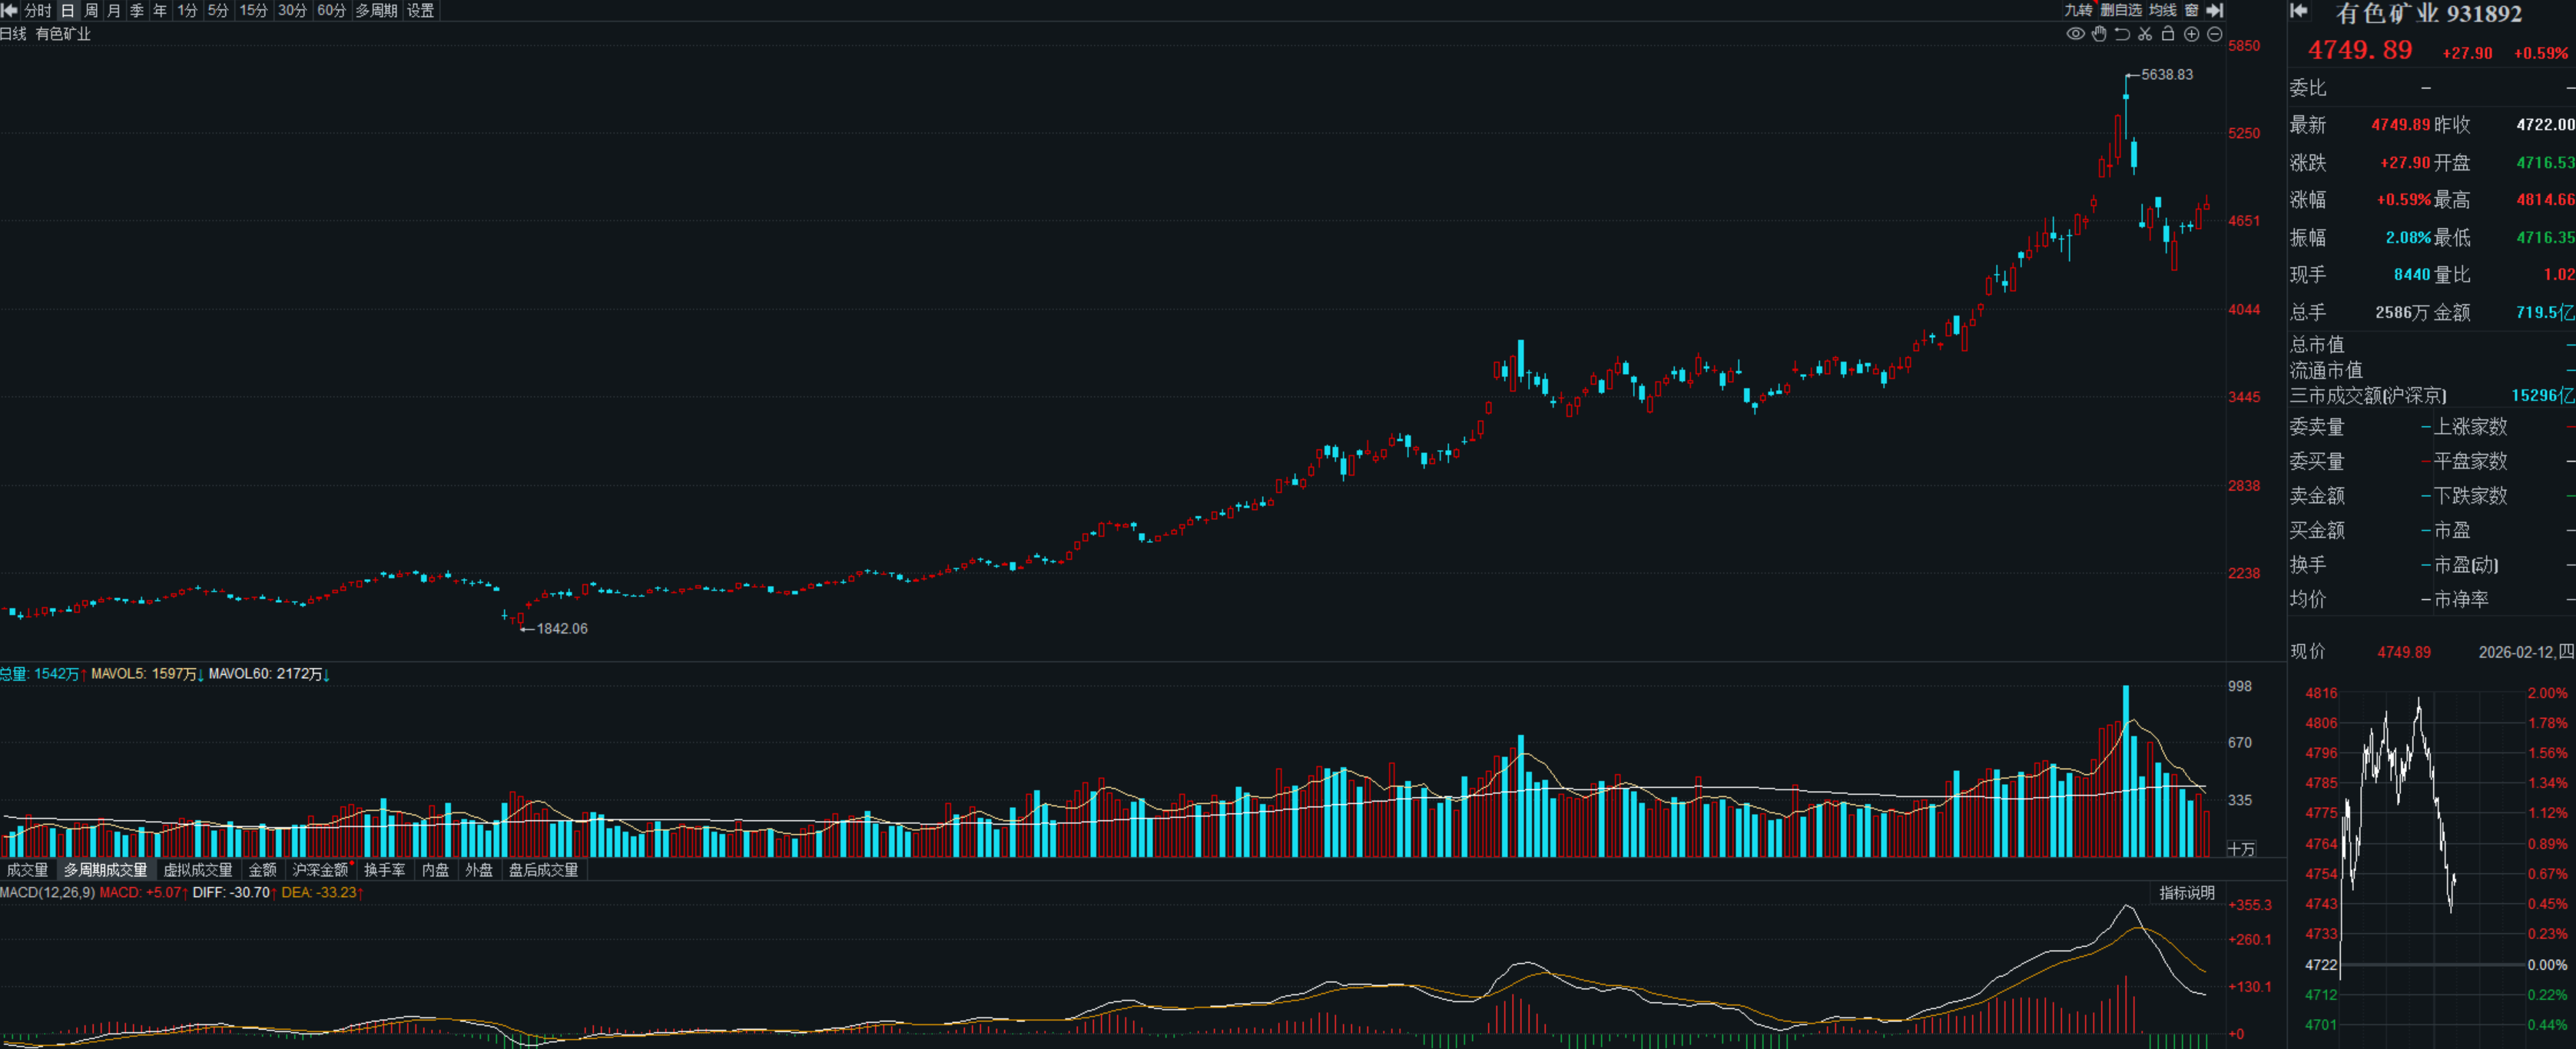This screenshot has width=2576, height=1049.
Task: Switch to 周 weekly period tab
Action: click(91, 10)
